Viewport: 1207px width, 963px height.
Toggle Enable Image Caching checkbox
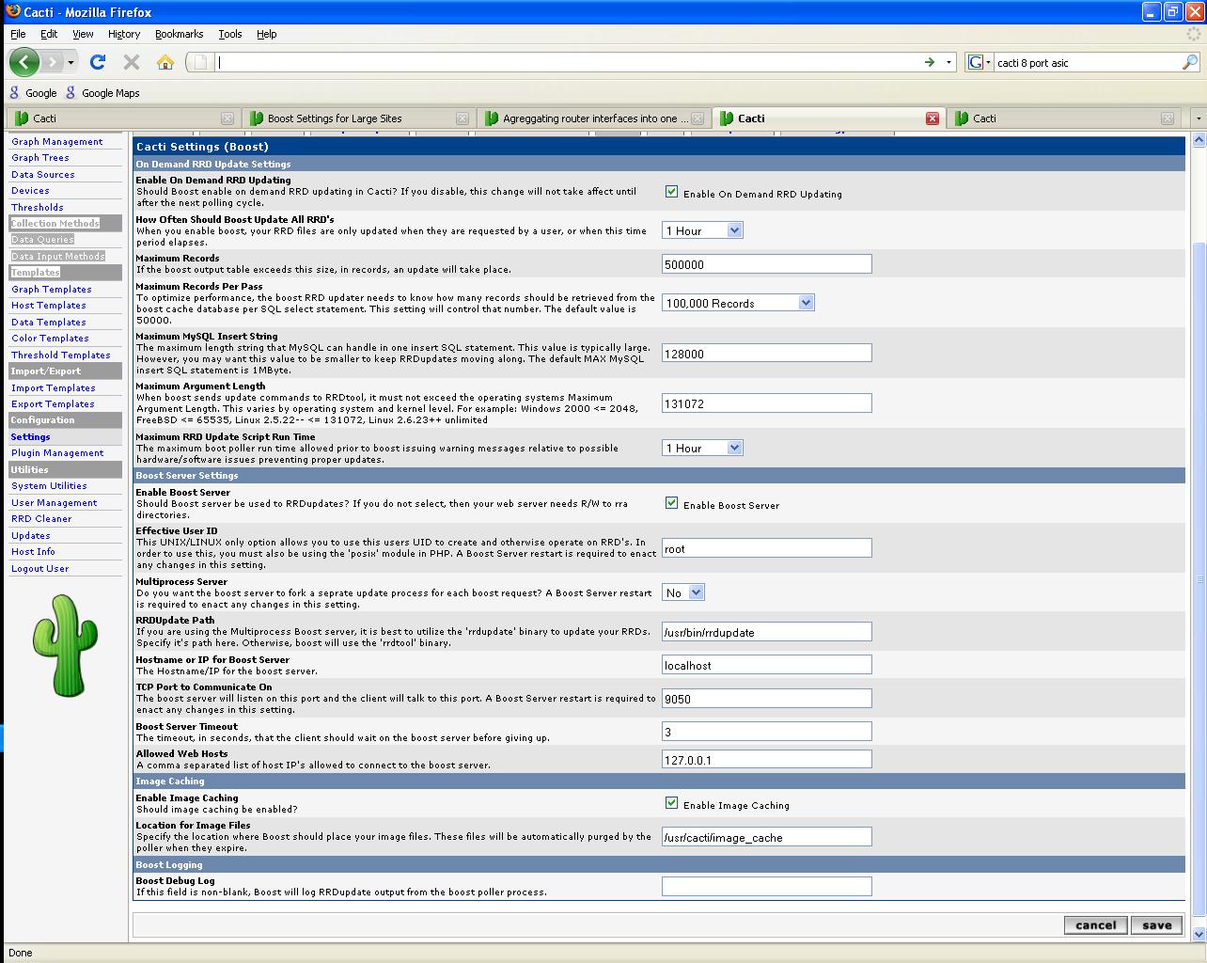pos(671,803)
